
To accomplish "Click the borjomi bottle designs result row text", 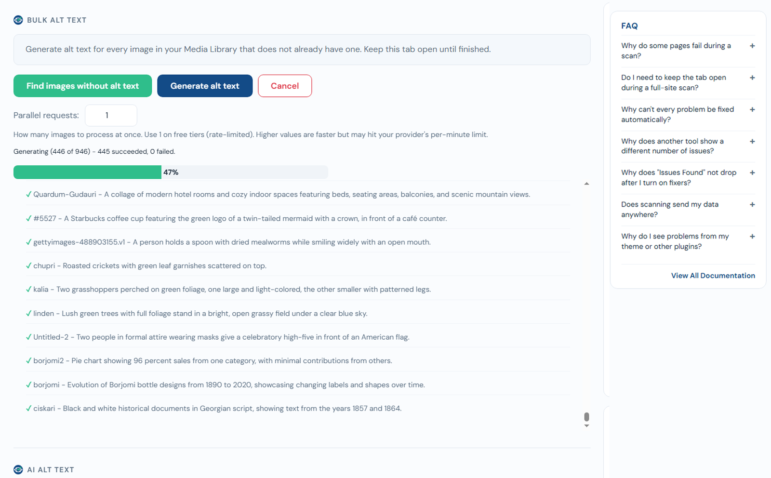I will [229, 385].
